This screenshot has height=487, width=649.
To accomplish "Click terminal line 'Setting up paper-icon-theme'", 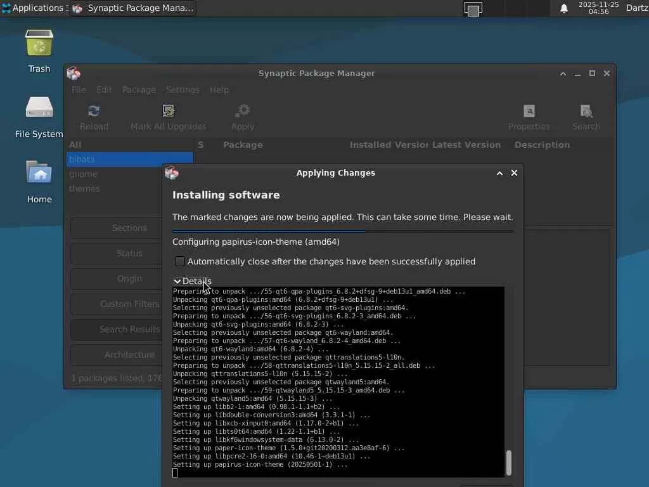I will point(288,448).
